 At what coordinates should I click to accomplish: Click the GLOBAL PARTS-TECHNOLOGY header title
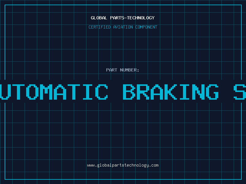coord(123,18)
